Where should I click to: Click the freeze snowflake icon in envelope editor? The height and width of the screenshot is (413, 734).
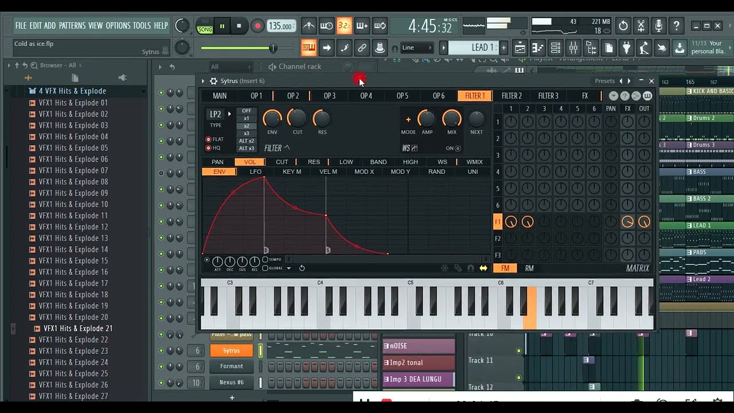click(444, 268)
